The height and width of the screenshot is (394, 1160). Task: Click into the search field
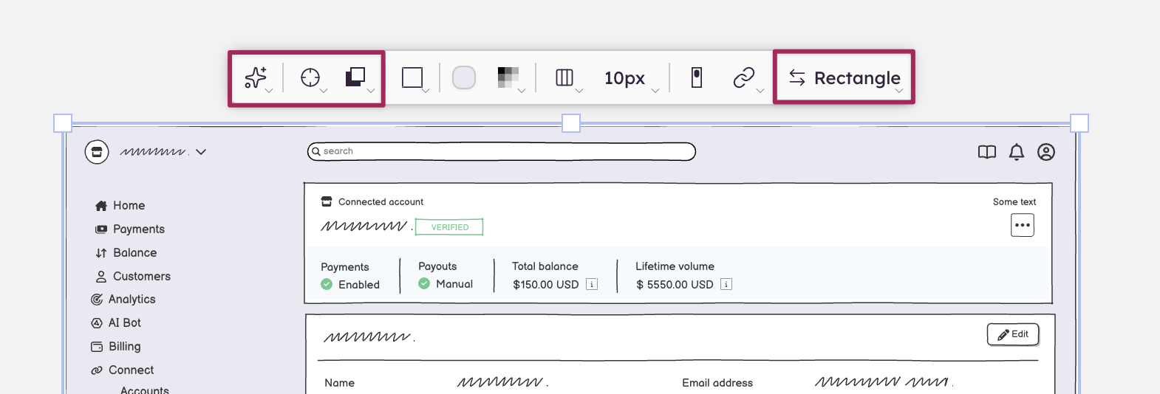tap(502, 151)
